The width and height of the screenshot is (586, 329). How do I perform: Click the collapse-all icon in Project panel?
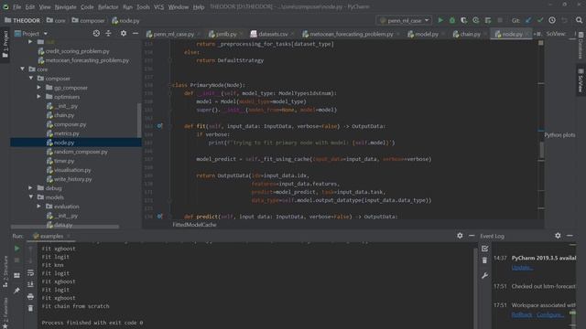click(x=108, y=33)
